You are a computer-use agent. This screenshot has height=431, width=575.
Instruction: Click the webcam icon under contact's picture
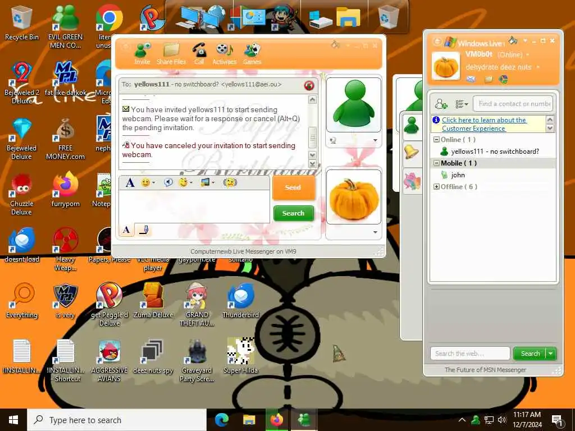pos(333,140)
